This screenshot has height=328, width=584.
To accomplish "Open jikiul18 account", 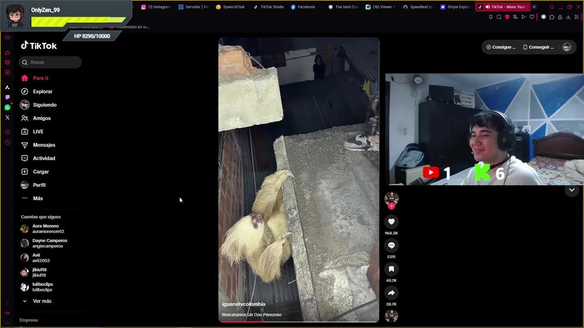I will (34, 272).
